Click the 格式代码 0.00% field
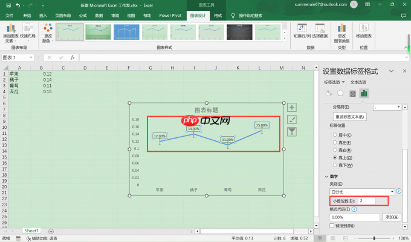The width and height of the screenshot is (411, 242). pyautogui.click(x=354, y=217)
